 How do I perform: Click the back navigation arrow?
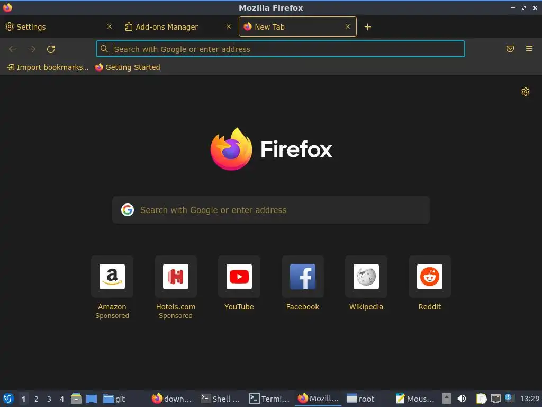13,49
